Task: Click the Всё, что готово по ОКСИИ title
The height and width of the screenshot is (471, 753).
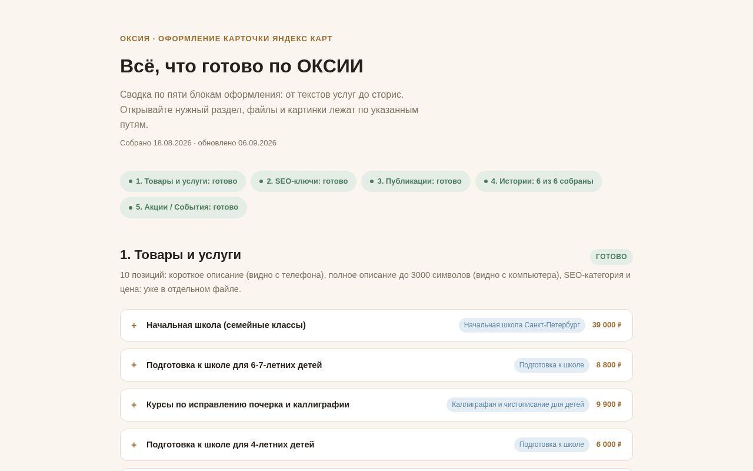Action: pyautogui.click(x=242, y=66)
